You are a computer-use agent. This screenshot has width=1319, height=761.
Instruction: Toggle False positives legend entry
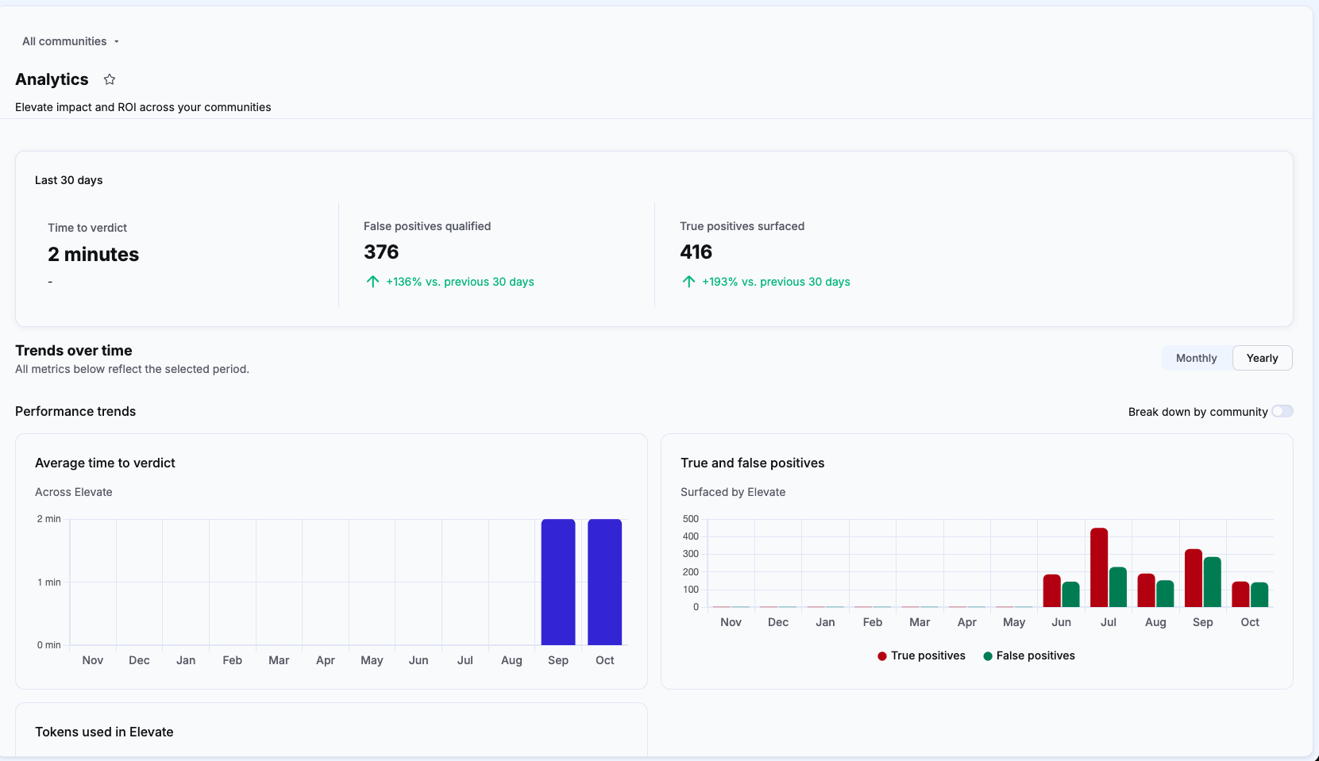(1029, 655)
